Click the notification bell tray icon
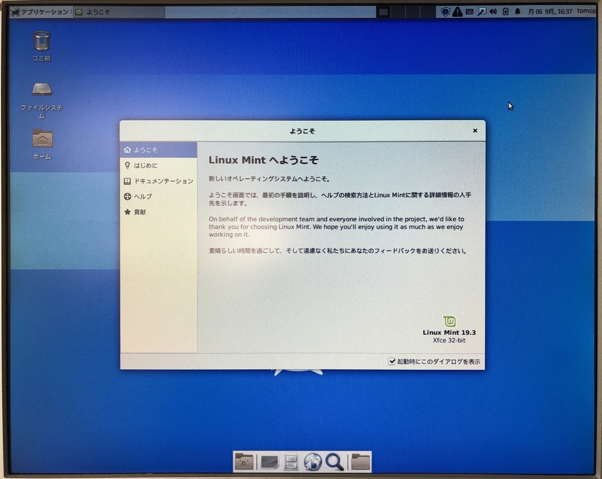 (x=518, y=12)
